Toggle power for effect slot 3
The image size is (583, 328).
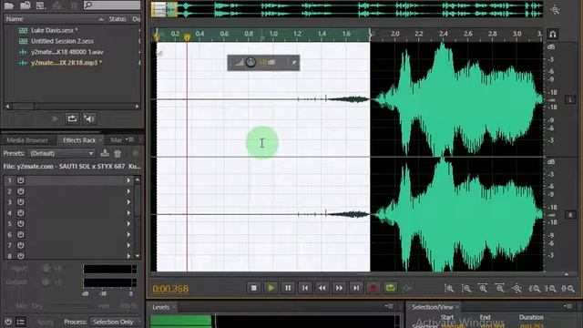(x=21, y=202)
